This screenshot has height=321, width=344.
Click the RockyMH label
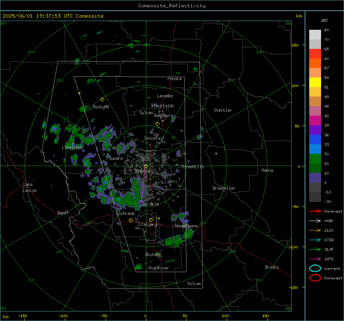coord(101,107)
